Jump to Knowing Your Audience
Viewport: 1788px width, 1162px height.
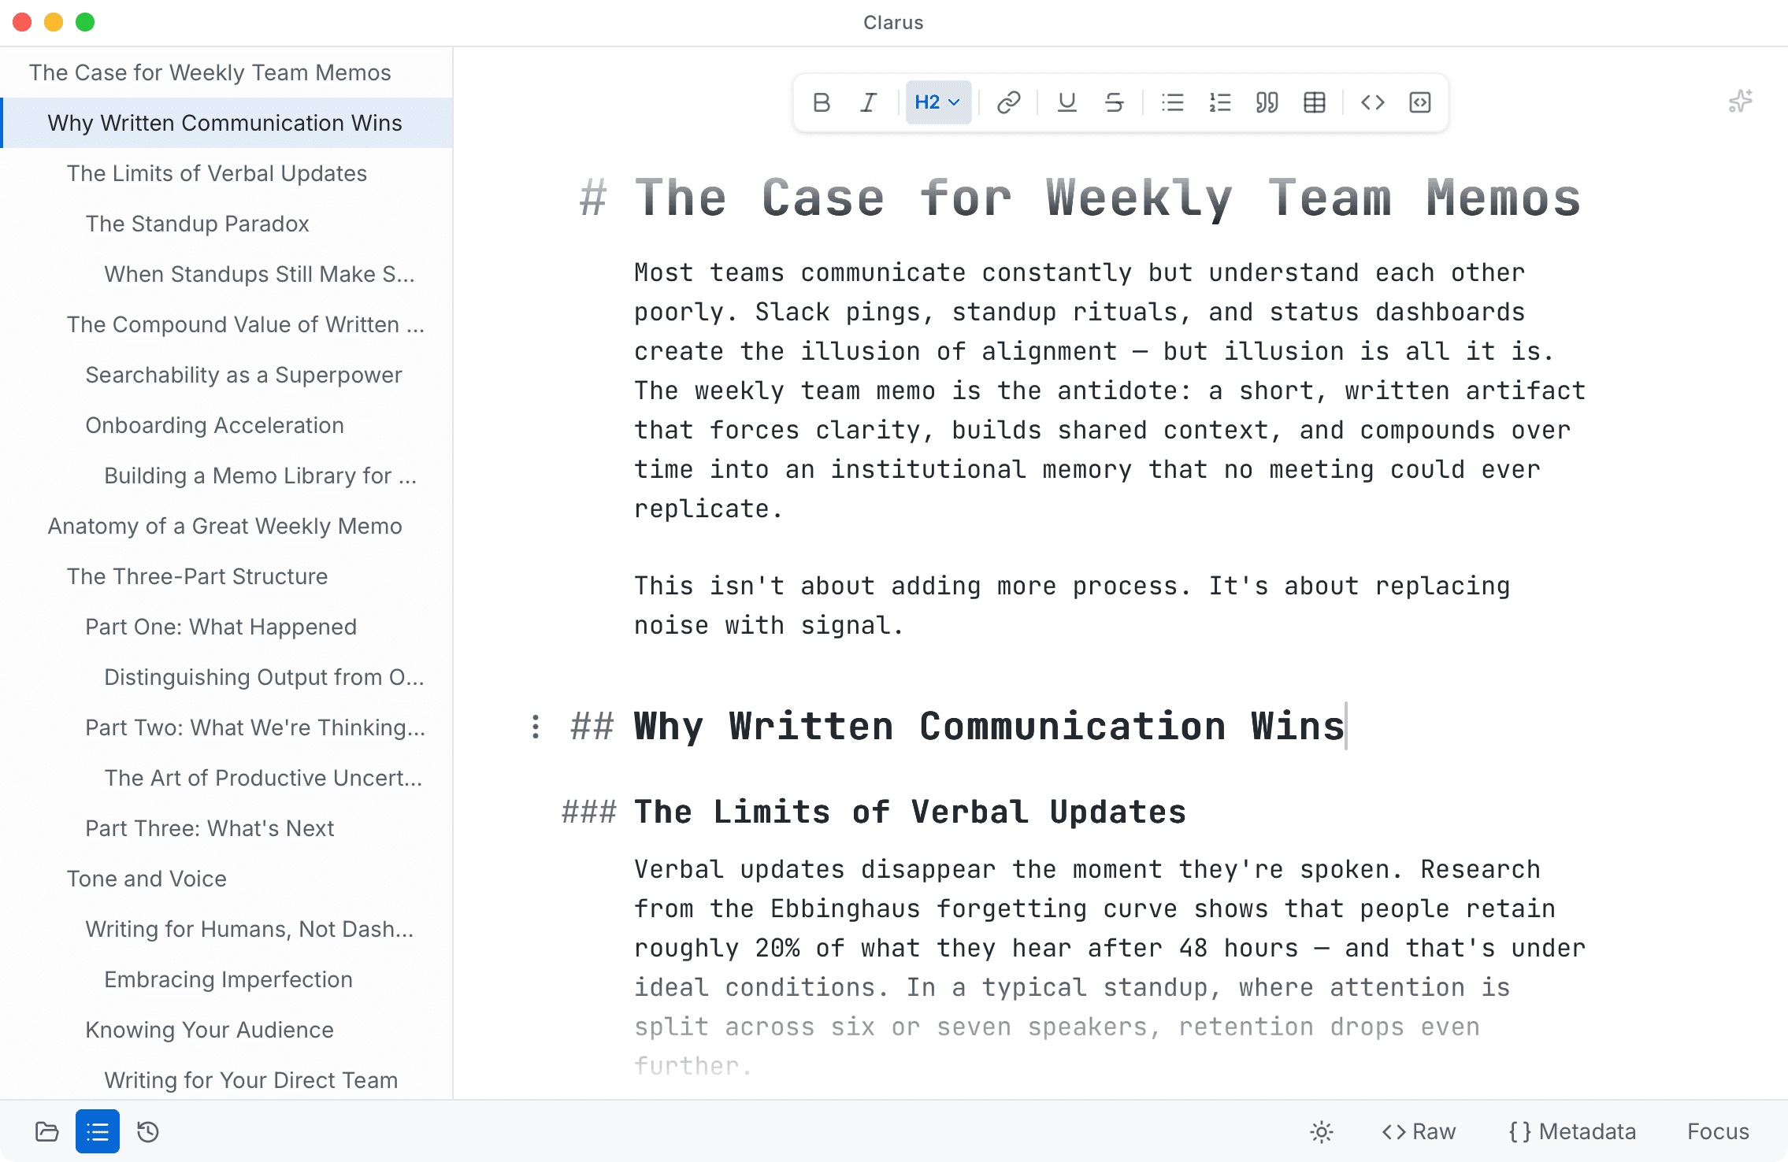point(227,1030)
